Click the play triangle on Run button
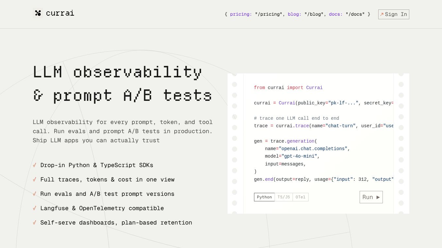 tap(378, 197)
